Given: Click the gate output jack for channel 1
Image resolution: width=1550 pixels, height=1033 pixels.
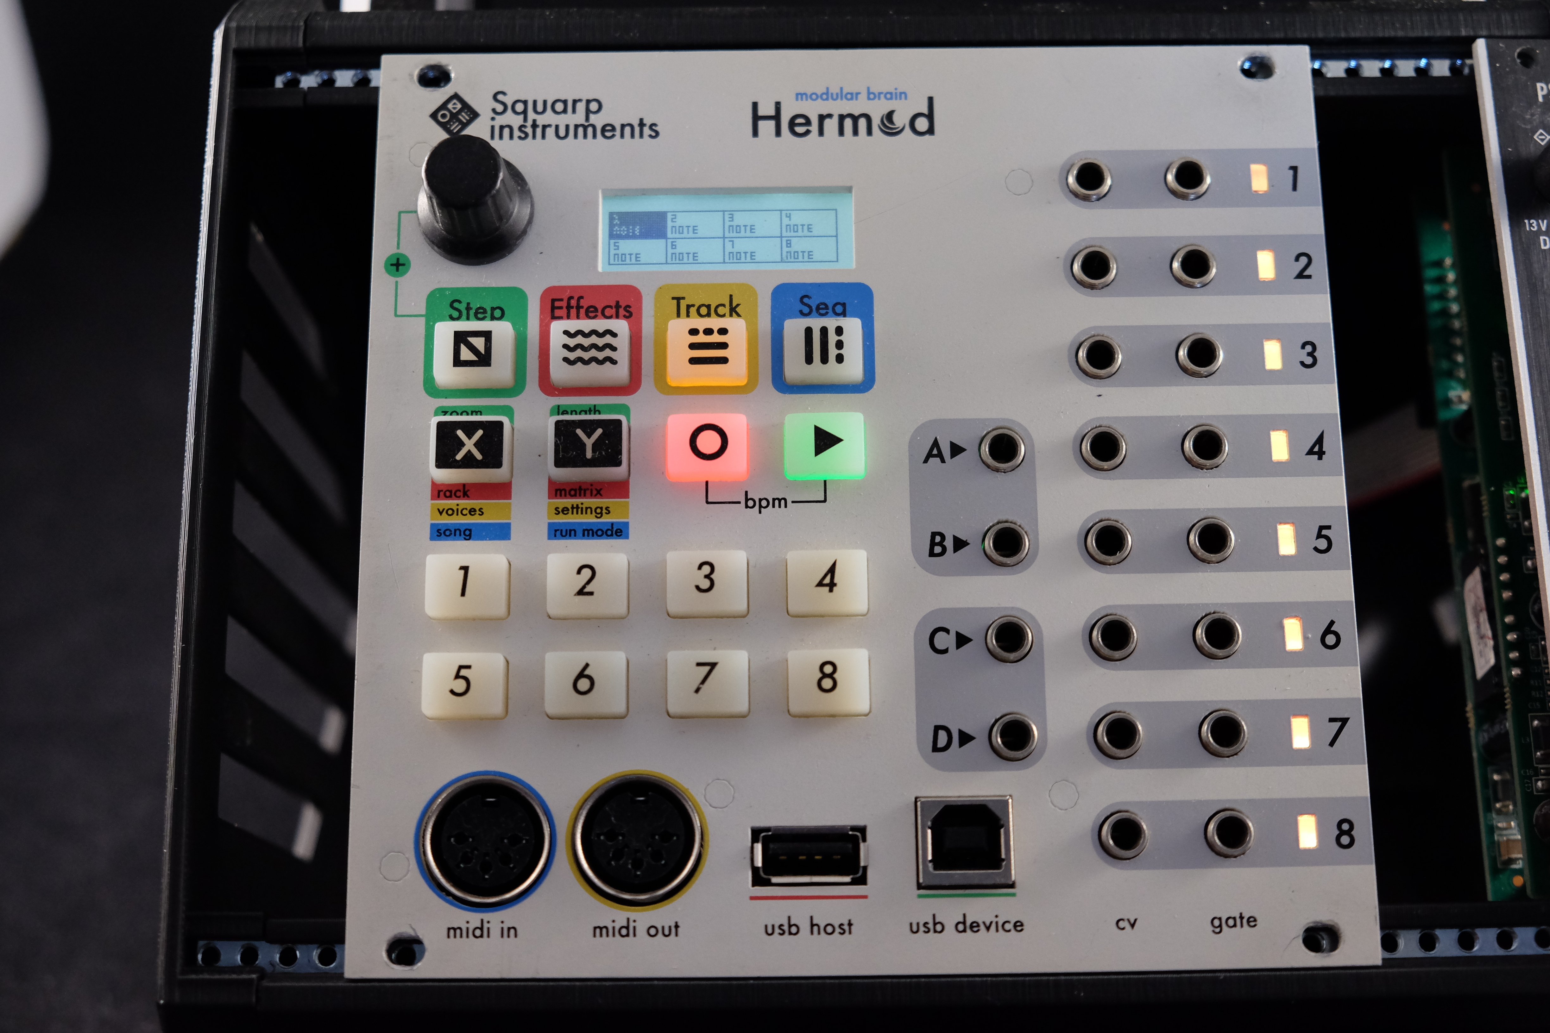Looking at the screenshot, I should click(x=1188, y=178).
